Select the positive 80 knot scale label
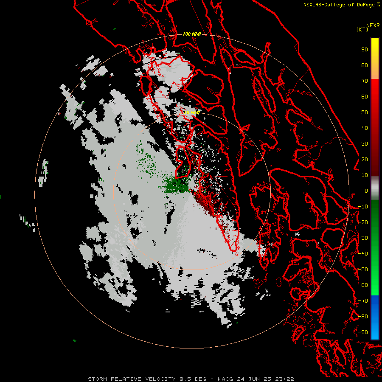 click(x=365, y=65)
